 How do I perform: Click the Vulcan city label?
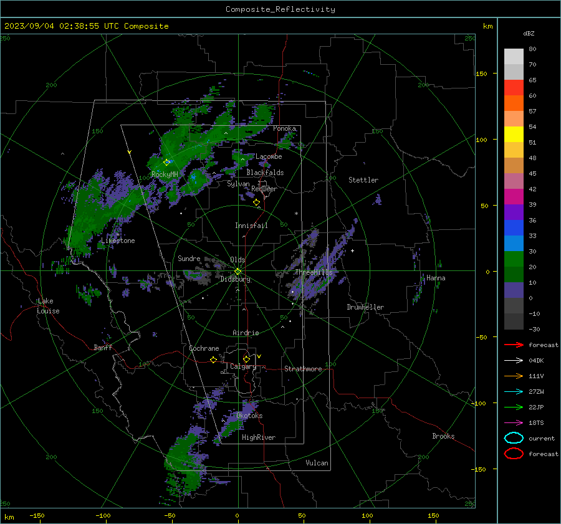[317, 463]
